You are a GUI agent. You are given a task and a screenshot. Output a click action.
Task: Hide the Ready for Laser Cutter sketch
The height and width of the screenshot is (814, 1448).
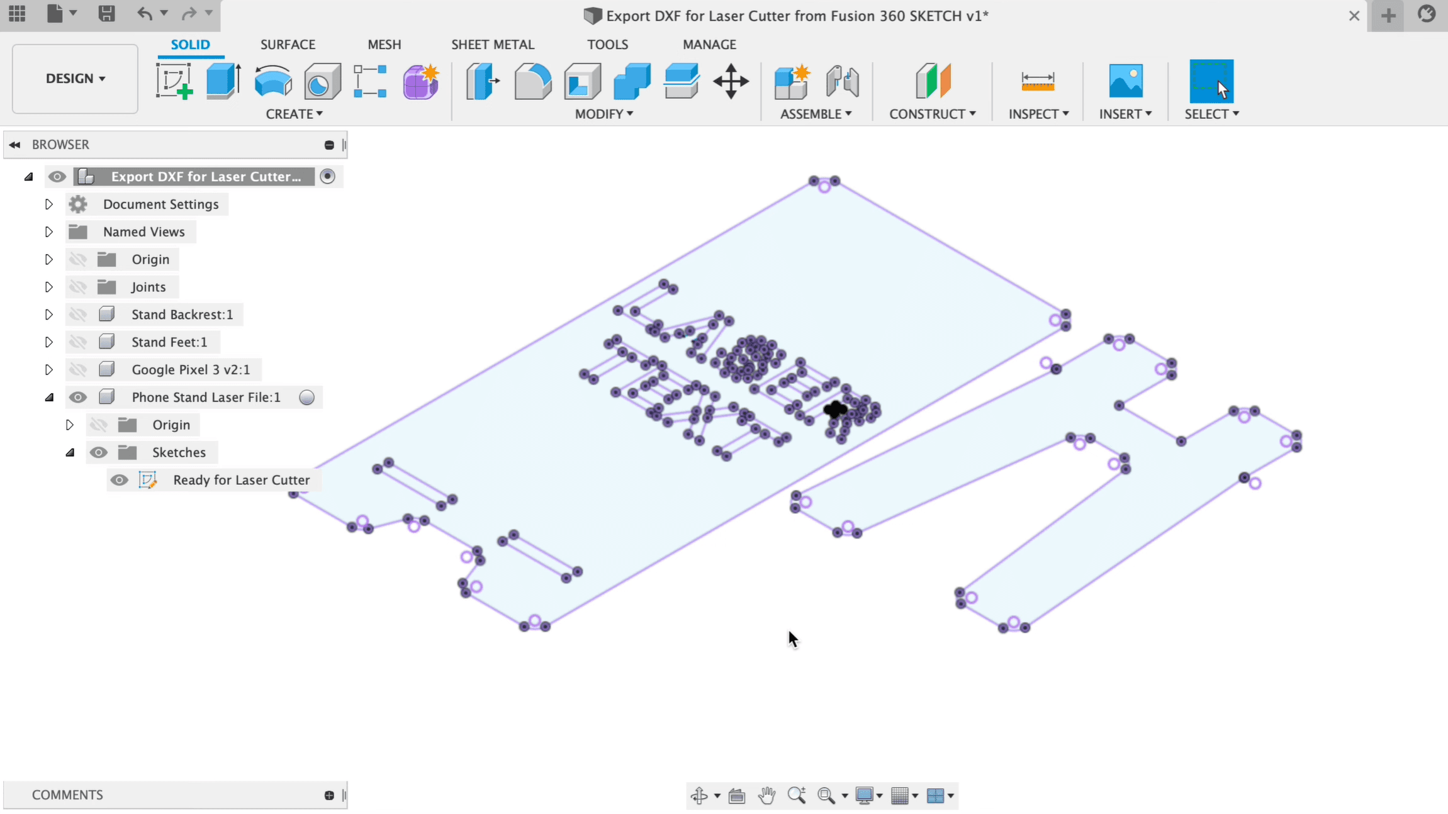coord(119,480)
